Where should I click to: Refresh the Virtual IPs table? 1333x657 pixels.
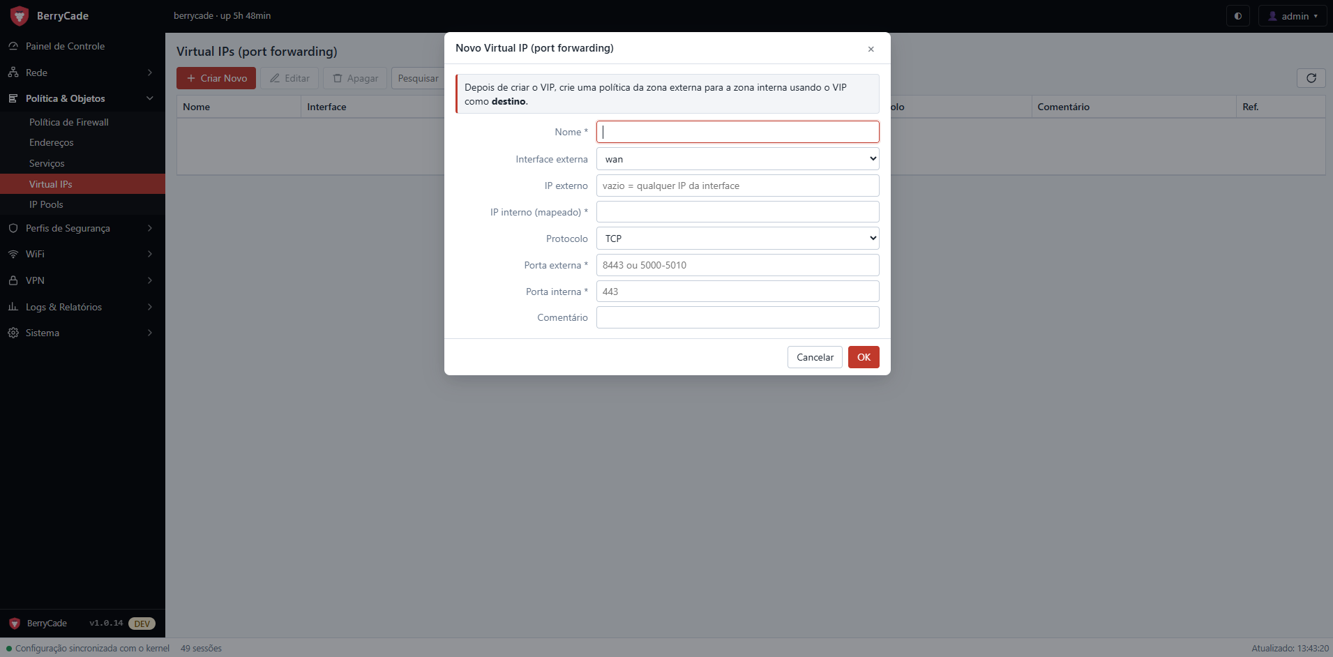[x=1311, y=78]
